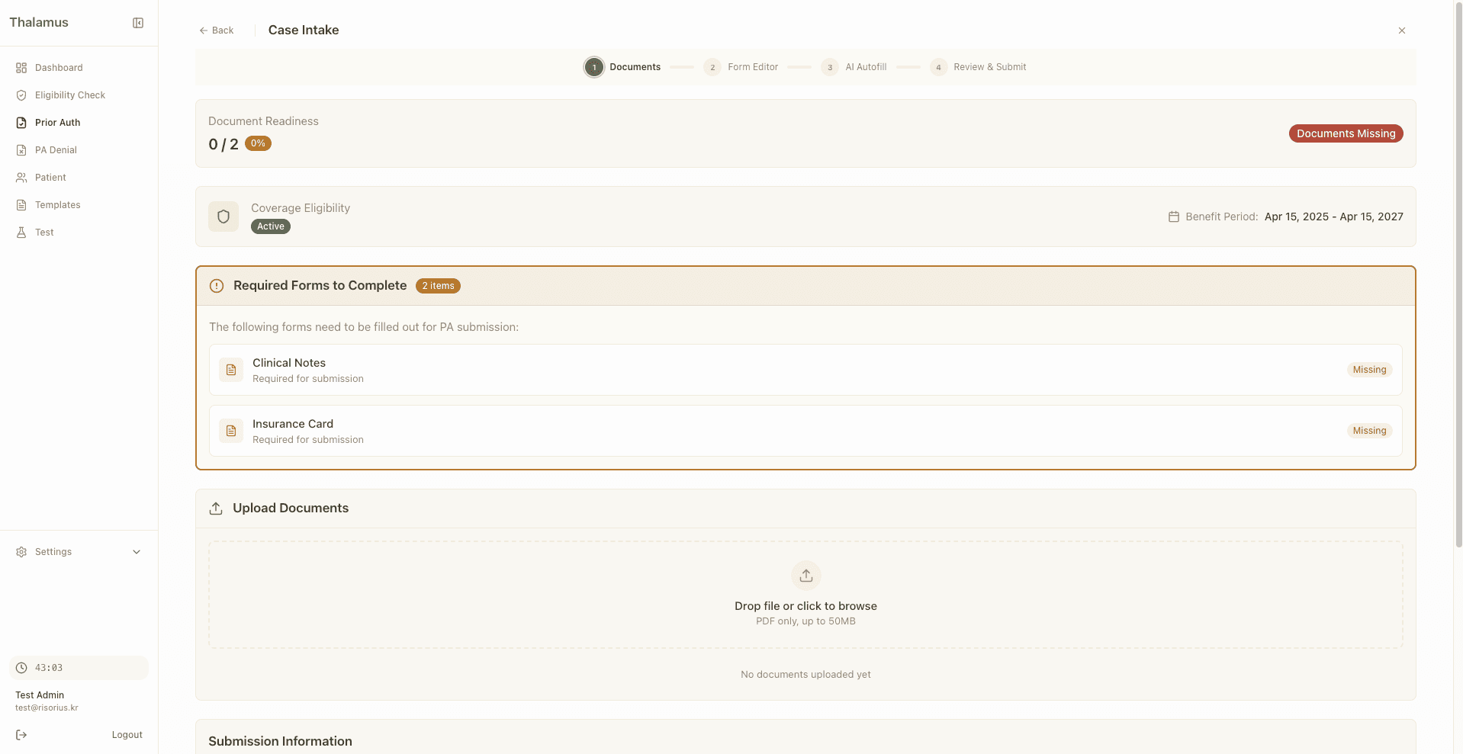Click the Active coverage badge
The height and width of the screenshot is (754, 1463).
click(270, 226)
